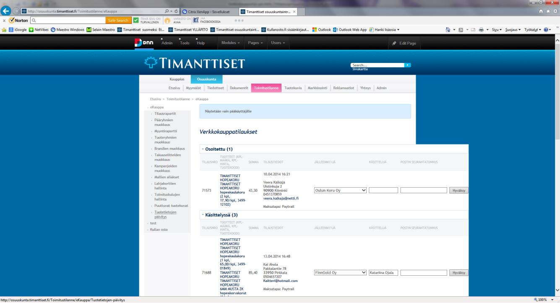Image resolution: width=560 pixels, height=303 pixels.
Task: Click the Facebook share icon in Norton toolbar
Action: click(197, 20)
